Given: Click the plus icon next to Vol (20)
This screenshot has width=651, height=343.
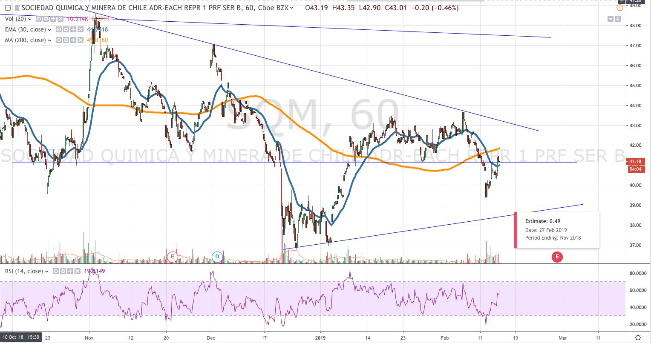Looking at the screenshot, I should click(x=52, y=19).
